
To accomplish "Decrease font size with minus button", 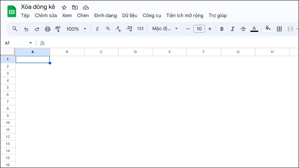I will (188, 29).
